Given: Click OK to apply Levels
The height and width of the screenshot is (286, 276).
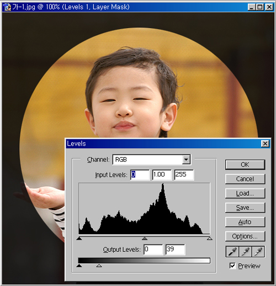Looking at the screenshot, I should click(x=245, y=165).
